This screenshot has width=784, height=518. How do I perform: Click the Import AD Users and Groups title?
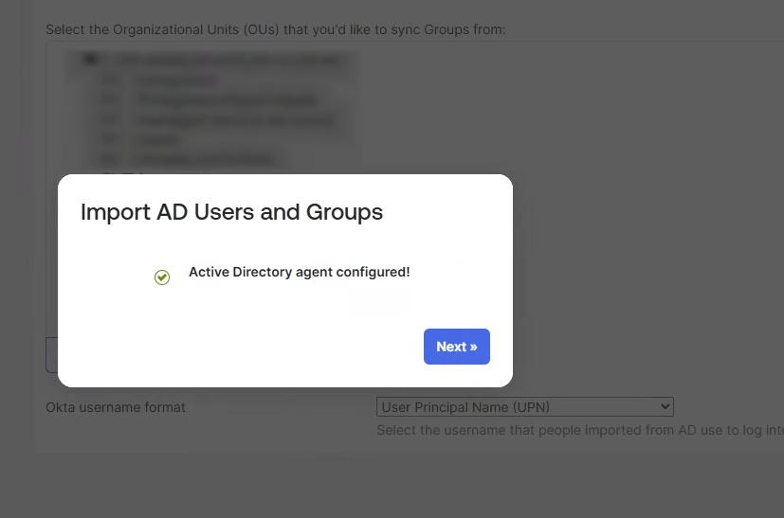(231, 212)
